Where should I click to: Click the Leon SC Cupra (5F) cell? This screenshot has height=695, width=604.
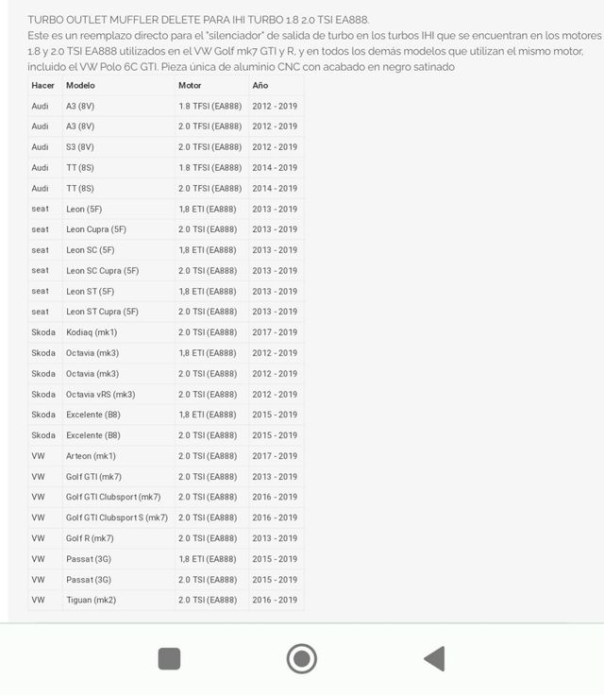[x=102, y=270]
